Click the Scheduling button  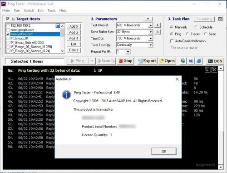coord(204,19)
